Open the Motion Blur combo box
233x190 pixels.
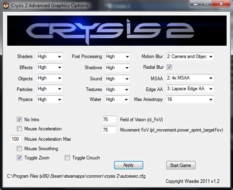point(190,56)
